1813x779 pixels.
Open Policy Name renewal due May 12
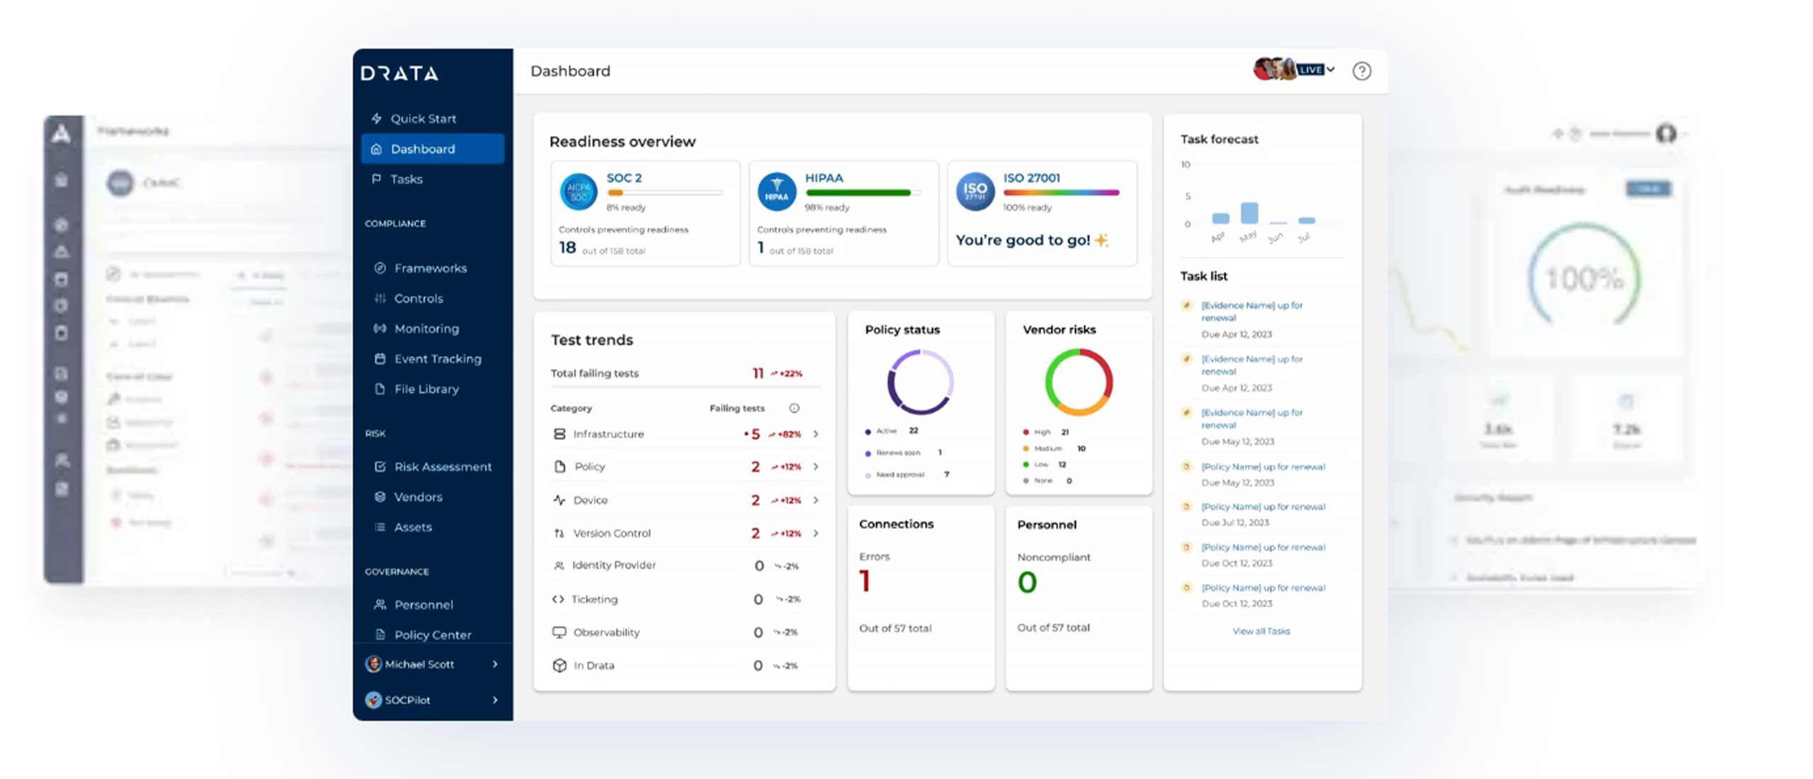(x=1263, y=467)
